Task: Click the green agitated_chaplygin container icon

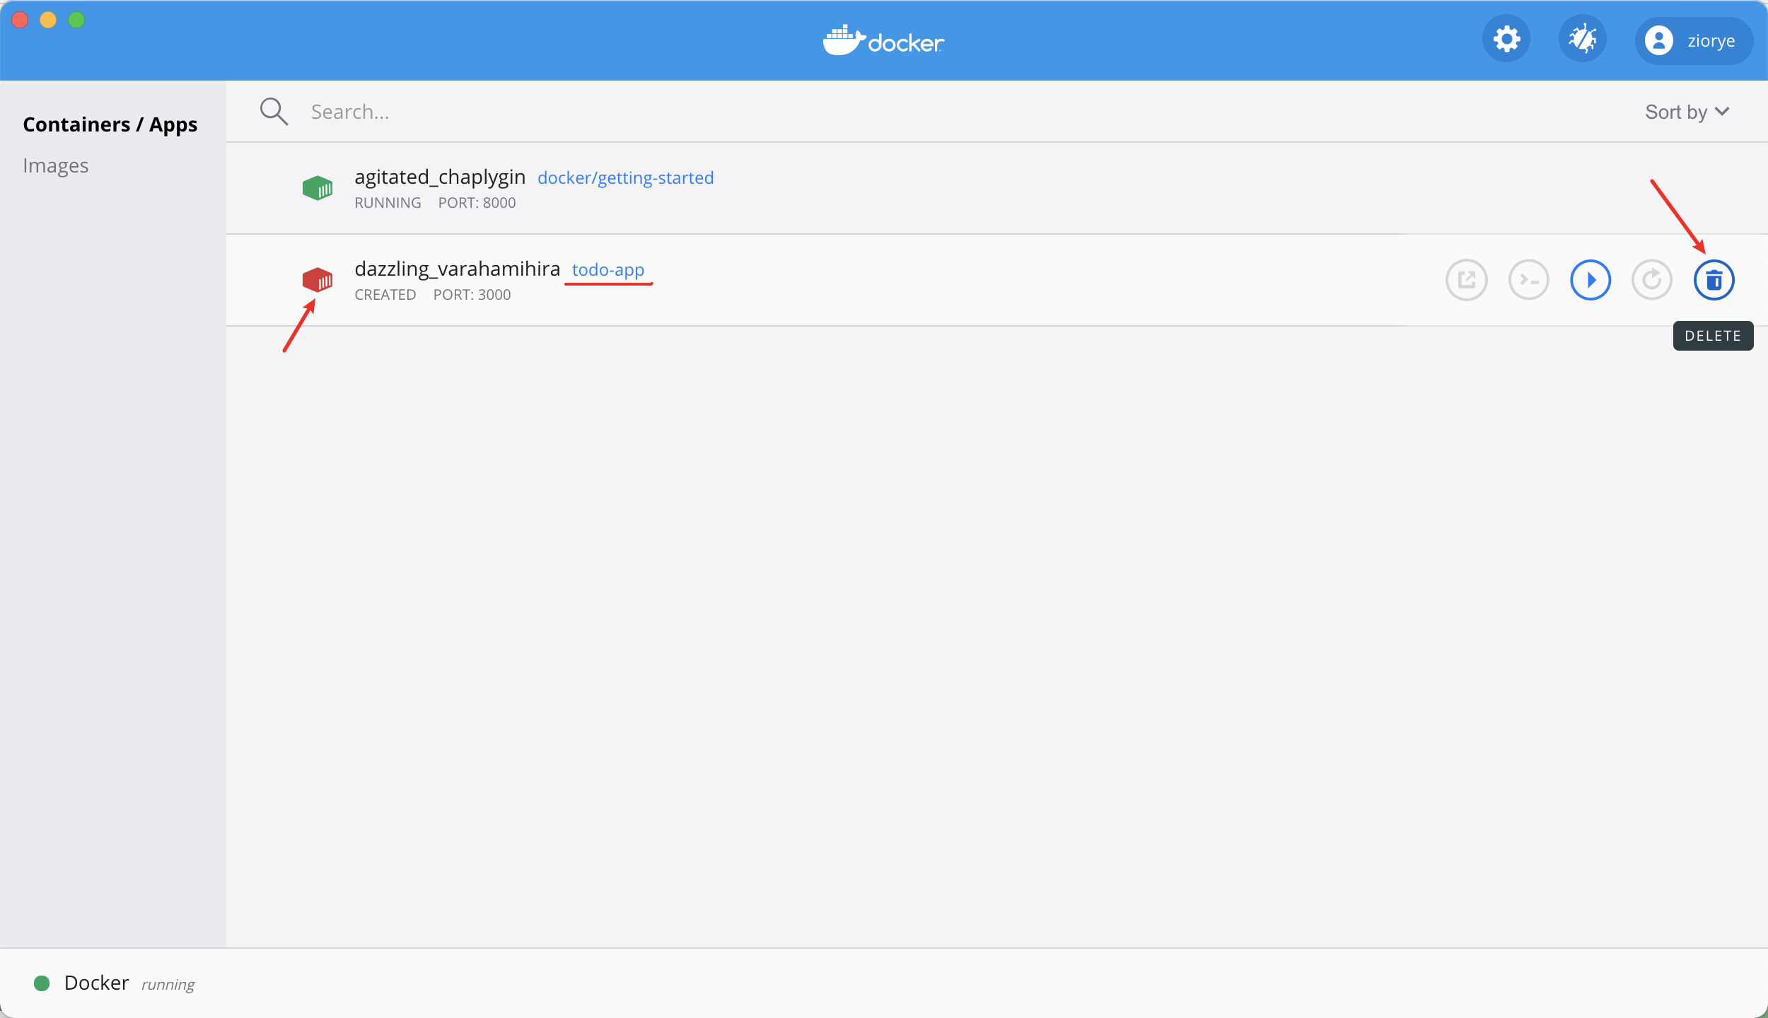Action: coord(318,188)
